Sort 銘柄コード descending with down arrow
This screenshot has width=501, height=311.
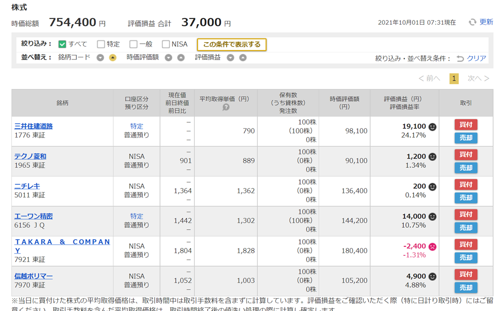click(x=100, y=58)
